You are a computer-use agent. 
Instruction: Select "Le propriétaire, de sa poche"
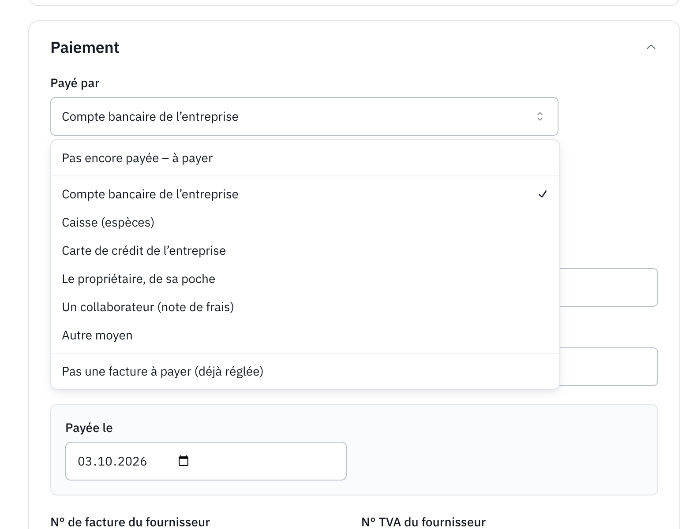305,279
